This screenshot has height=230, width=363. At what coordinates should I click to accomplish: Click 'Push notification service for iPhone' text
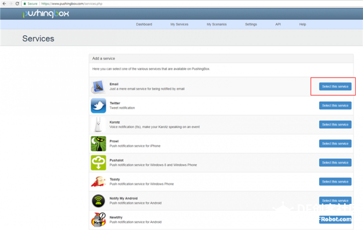[x=135, y=146]
